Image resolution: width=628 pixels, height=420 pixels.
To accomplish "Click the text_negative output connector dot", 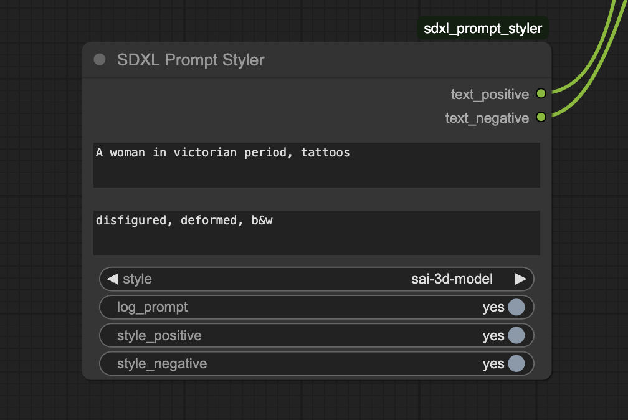I will 541,117.
